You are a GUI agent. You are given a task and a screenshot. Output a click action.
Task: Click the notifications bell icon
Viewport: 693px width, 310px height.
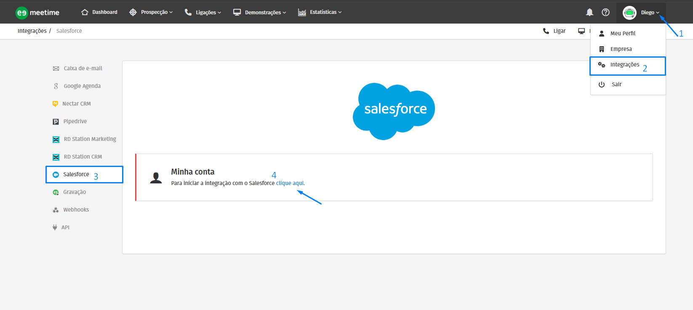tap(589, 12)
